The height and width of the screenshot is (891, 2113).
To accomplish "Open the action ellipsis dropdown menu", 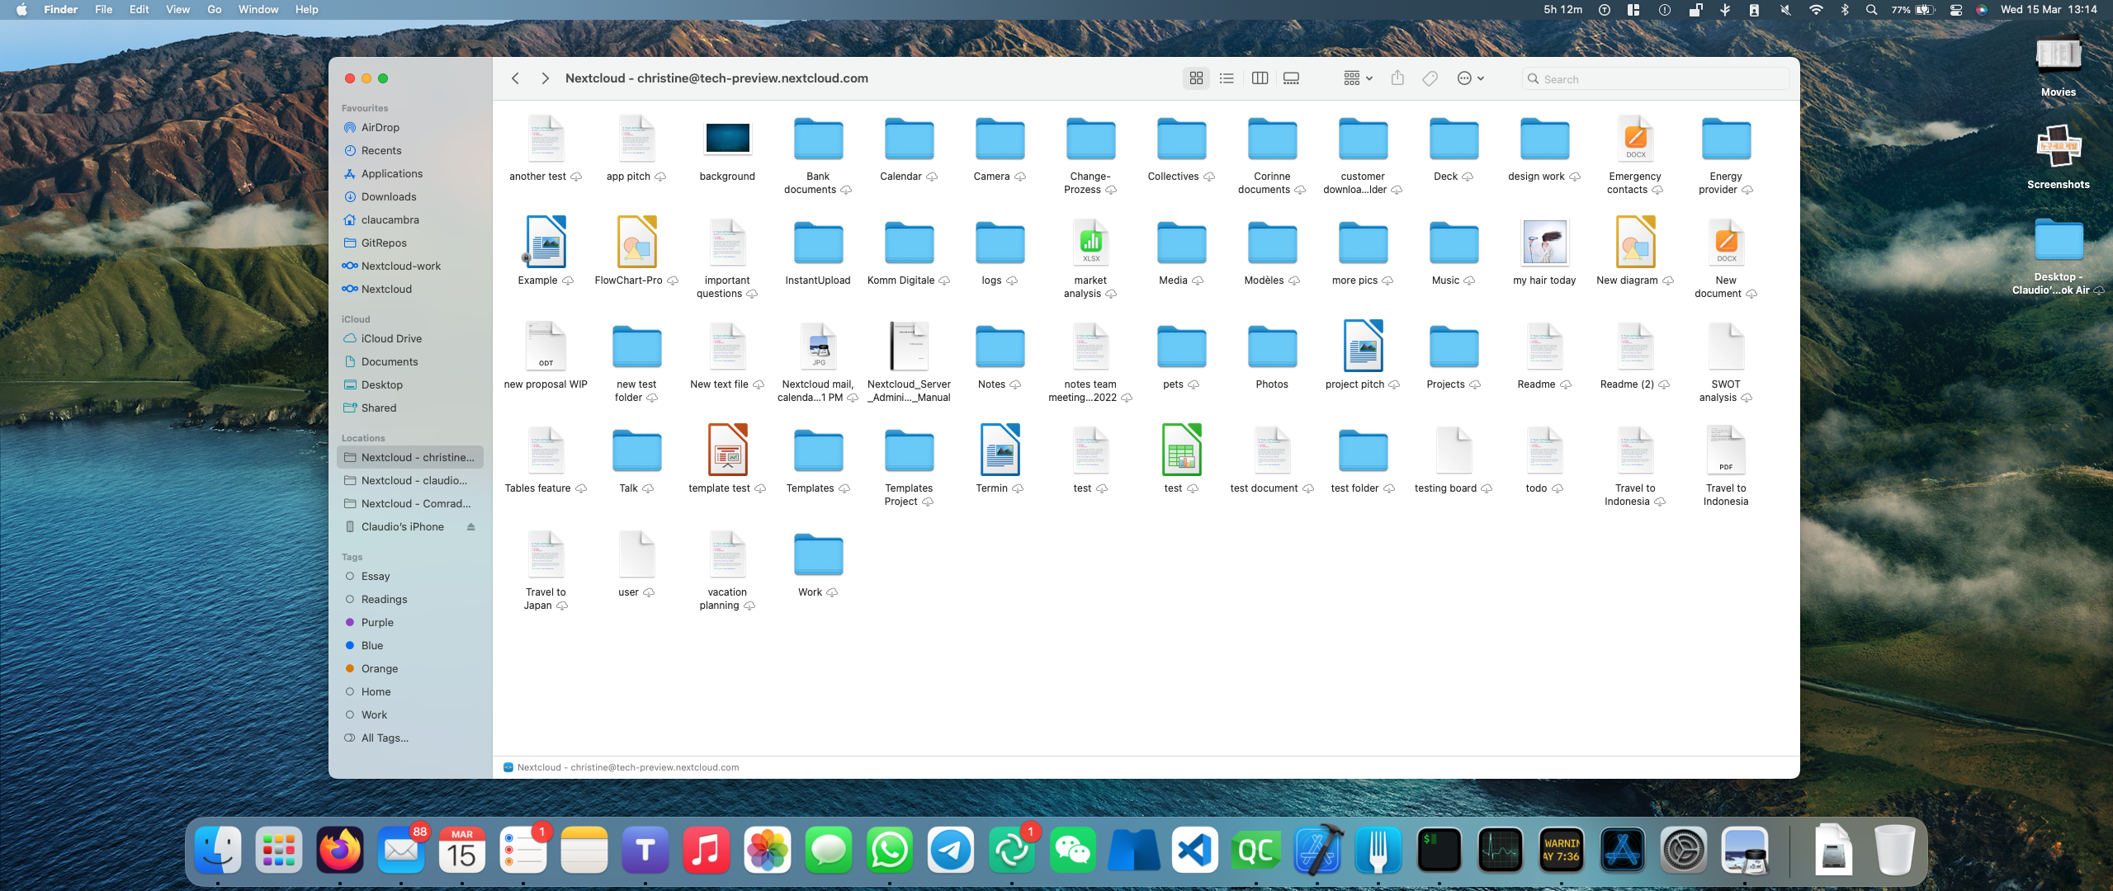I will point(1470,78).
